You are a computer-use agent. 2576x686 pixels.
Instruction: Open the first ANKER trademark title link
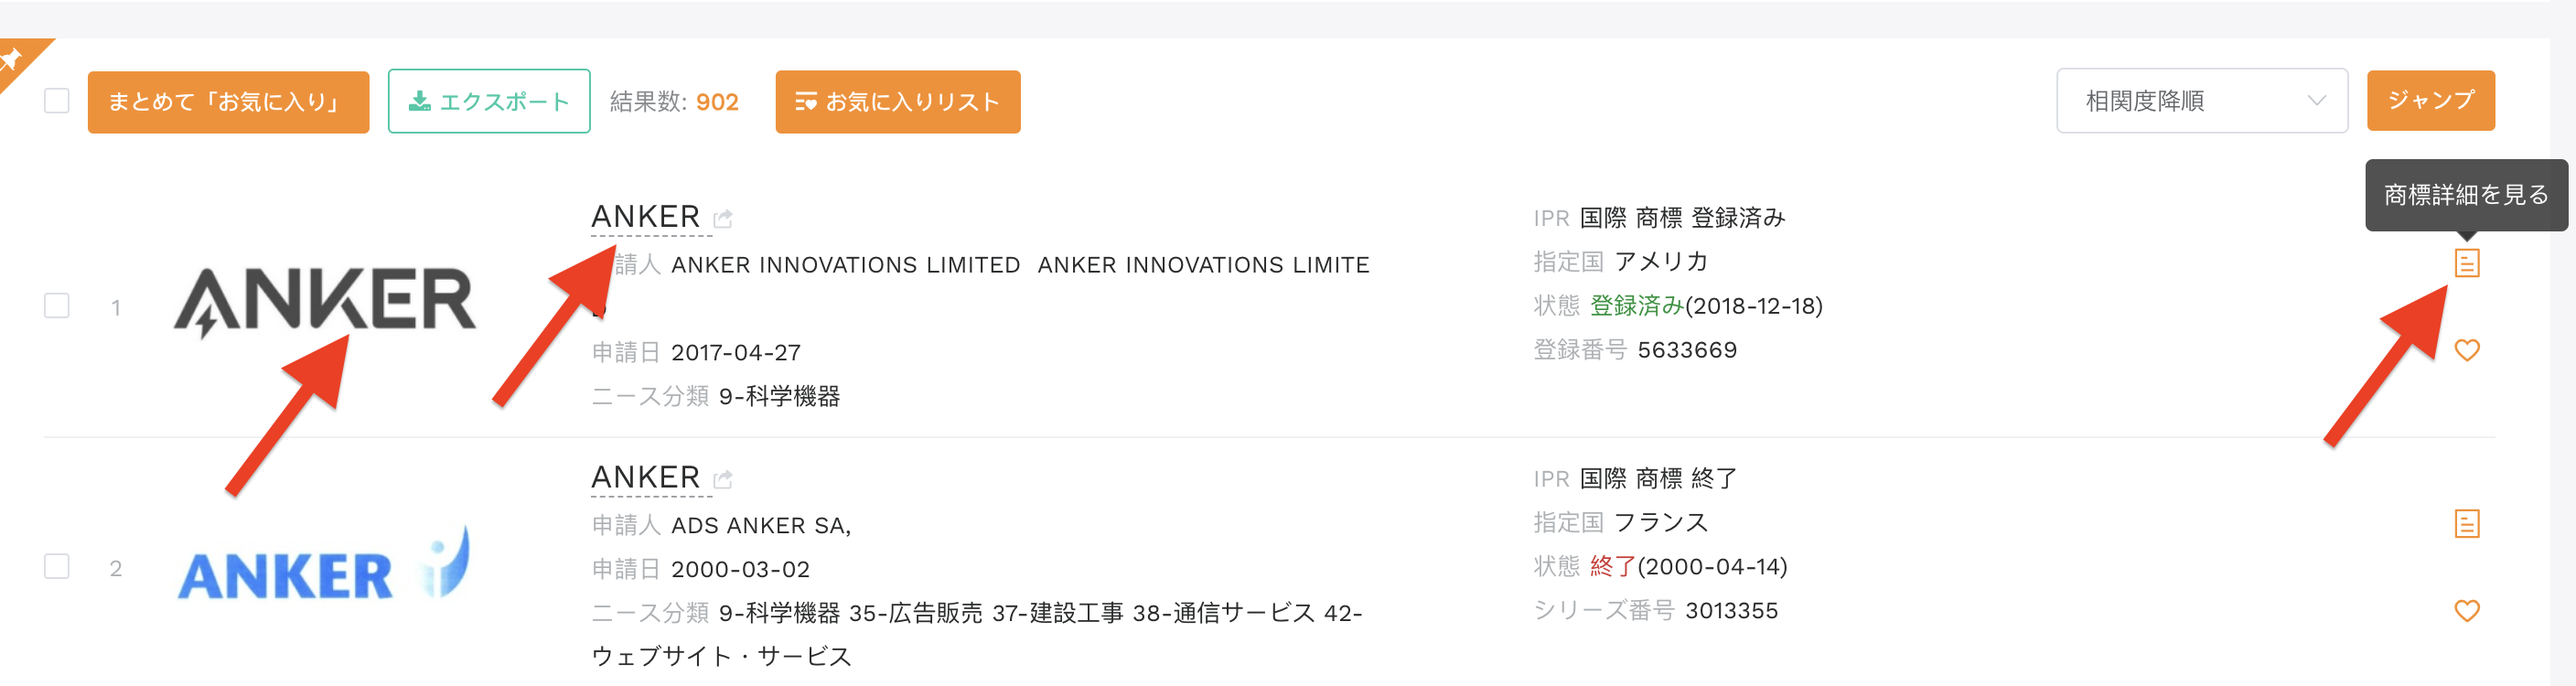click(645, 216)
